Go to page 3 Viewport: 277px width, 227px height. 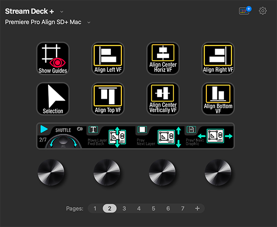click(x=124, y=209)
